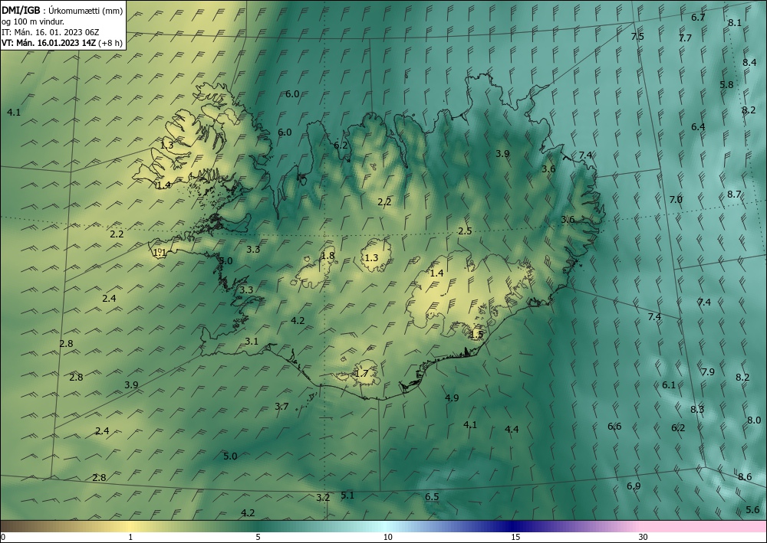Viewport: 767px width, 543px height.
Task: Click the colour scale label 5
Action: 258,537
